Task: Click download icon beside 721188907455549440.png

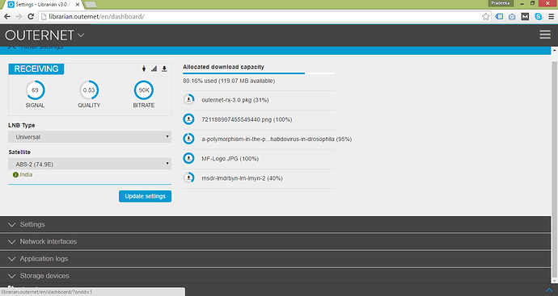Action: pyautogui.click(x=188, y=119)
